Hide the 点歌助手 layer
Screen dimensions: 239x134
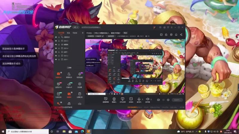tap(56, 37)
